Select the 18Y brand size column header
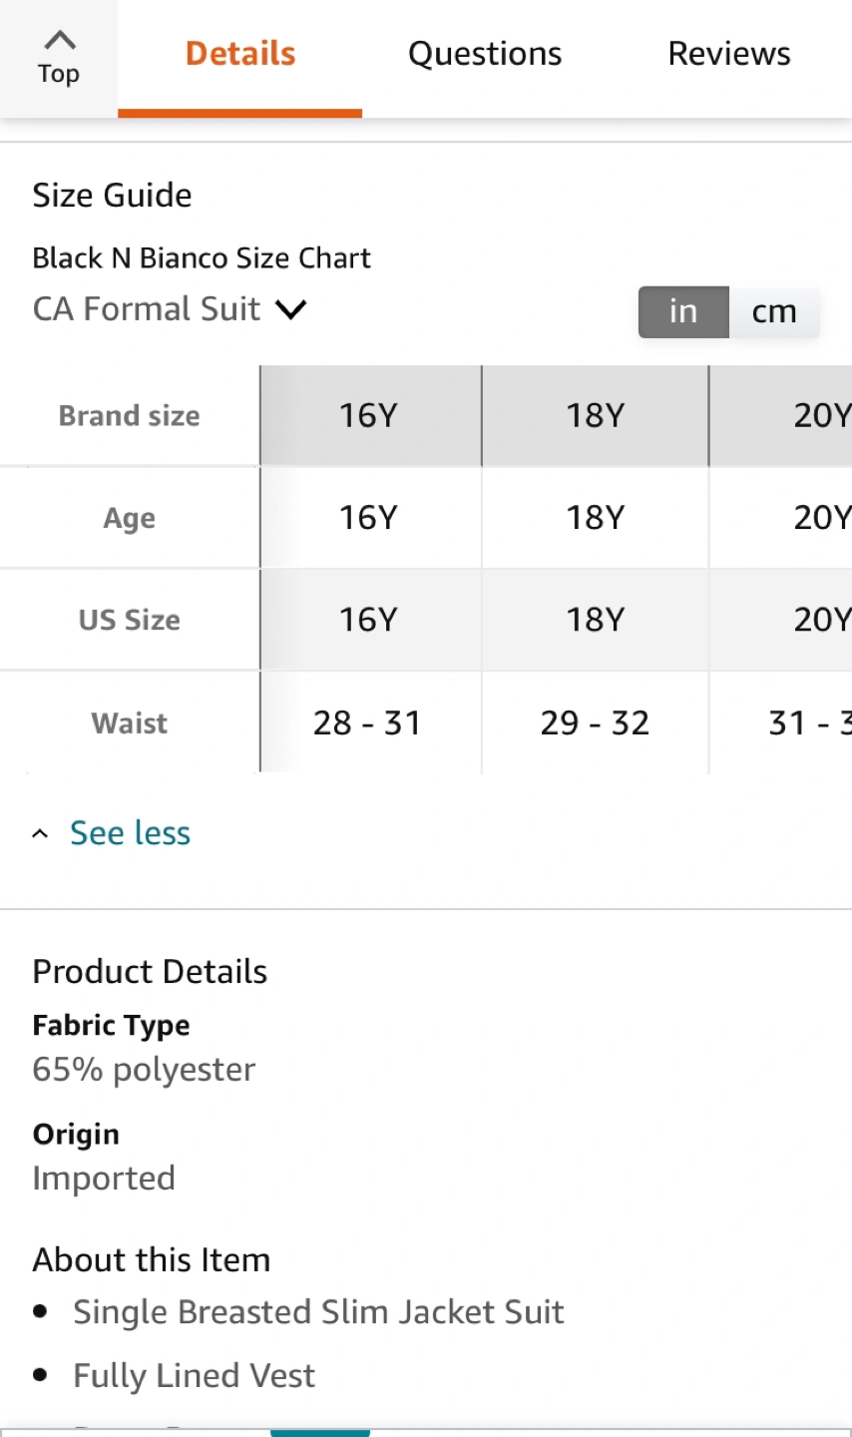This screenshot has width=852, height=1437. point(596,415)
